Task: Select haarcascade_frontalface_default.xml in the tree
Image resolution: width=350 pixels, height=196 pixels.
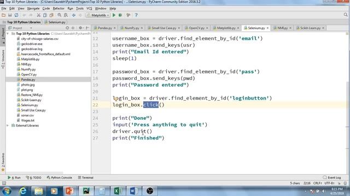Action: coord(45,54)
